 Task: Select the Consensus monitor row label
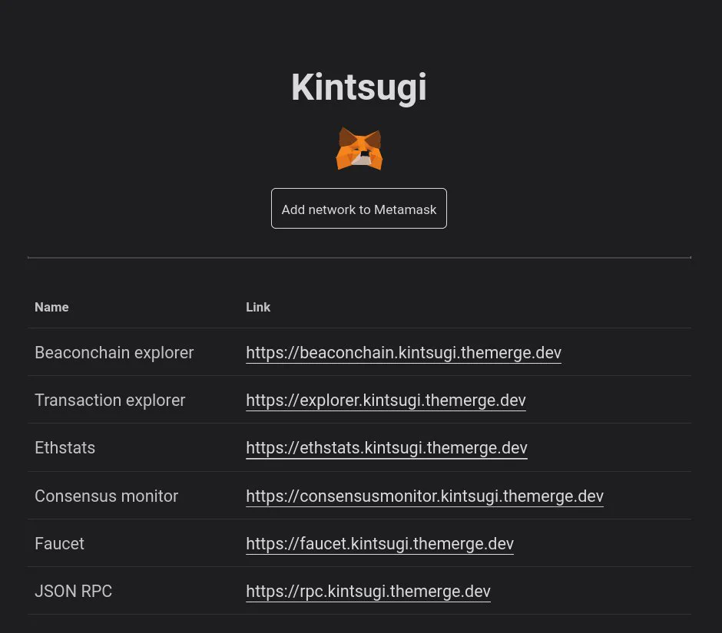[x=106, y=496]
